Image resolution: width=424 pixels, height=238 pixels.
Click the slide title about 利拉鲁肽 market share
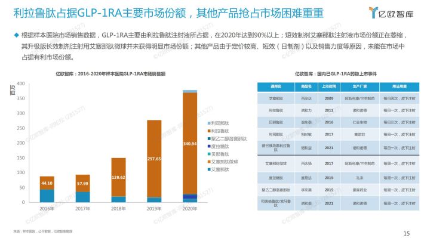point(168,13)
